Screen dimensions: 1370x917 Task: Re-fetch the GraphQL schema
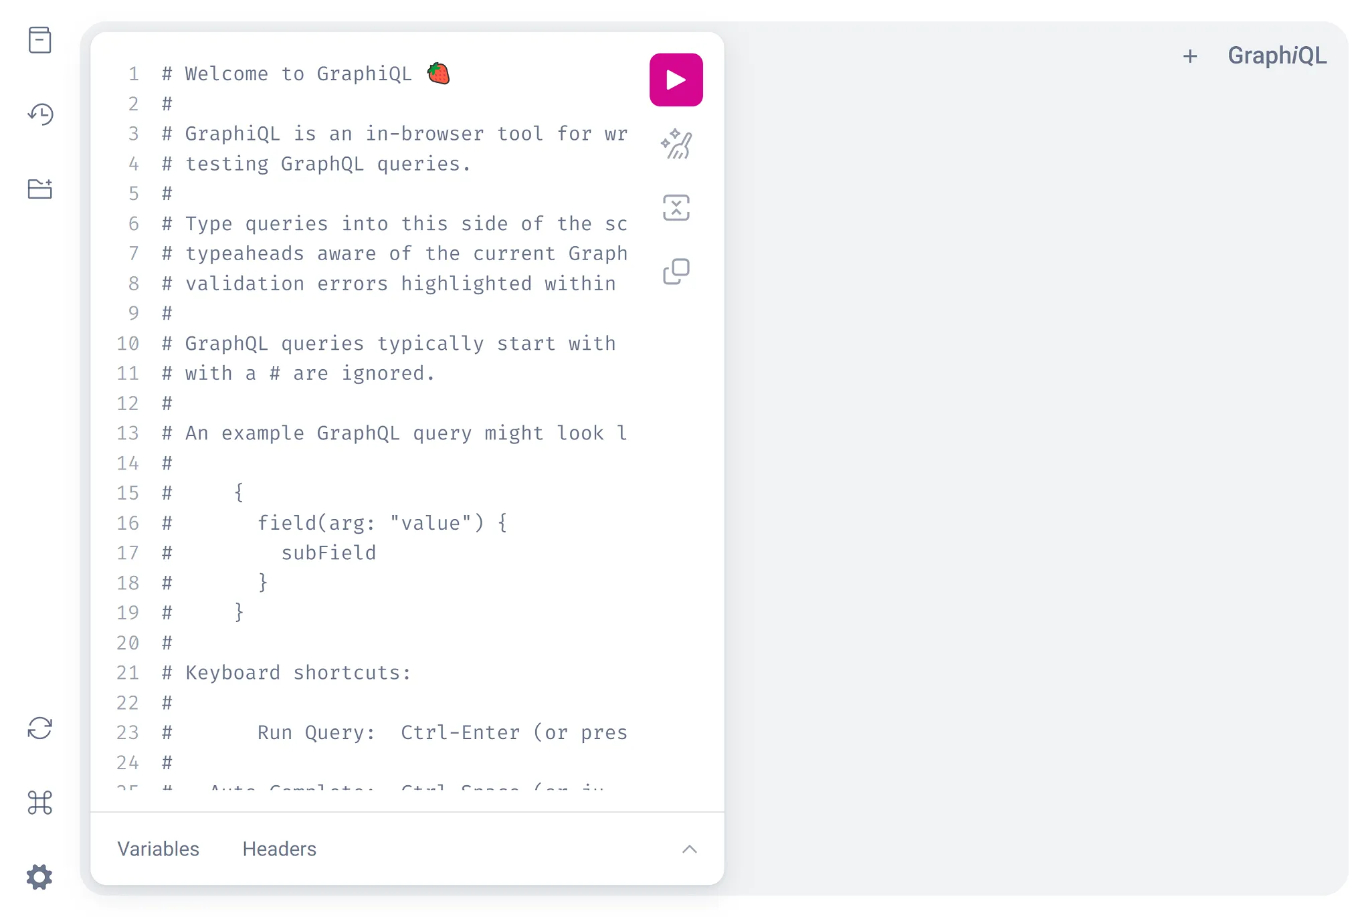click(x=41, y=728)
